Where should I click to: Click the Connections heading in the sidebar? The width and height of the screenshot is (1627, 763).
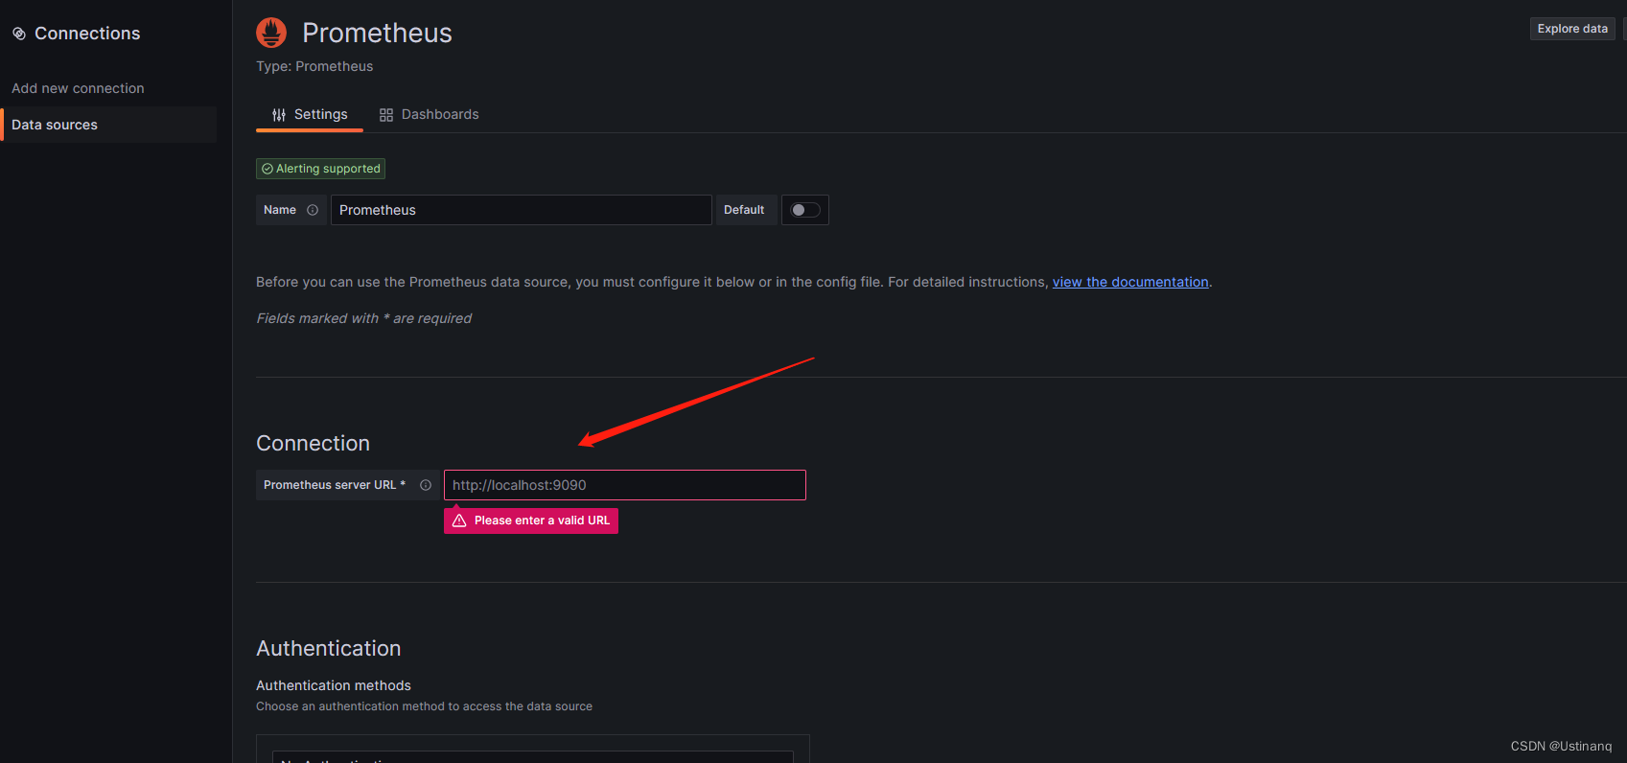click(87, 34)
